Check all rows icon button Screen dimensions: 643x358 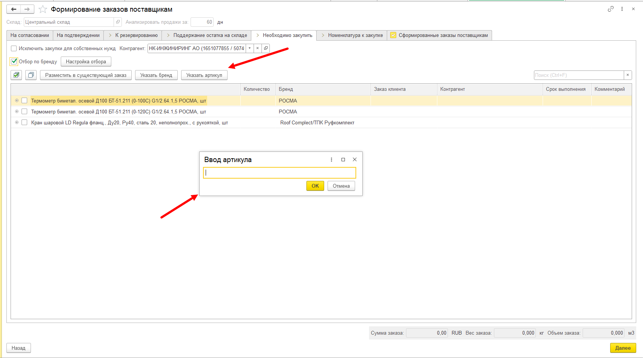point(16,75)
